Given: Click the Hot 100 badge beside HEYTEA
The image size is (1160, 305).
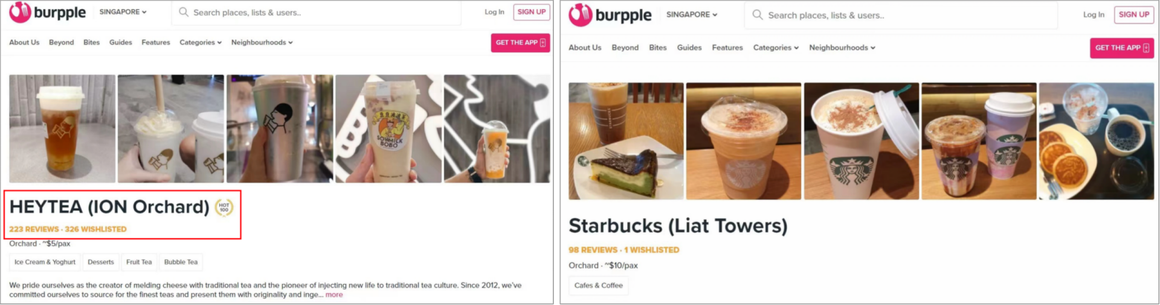Looking at the screenshot, I should point(224,207).
